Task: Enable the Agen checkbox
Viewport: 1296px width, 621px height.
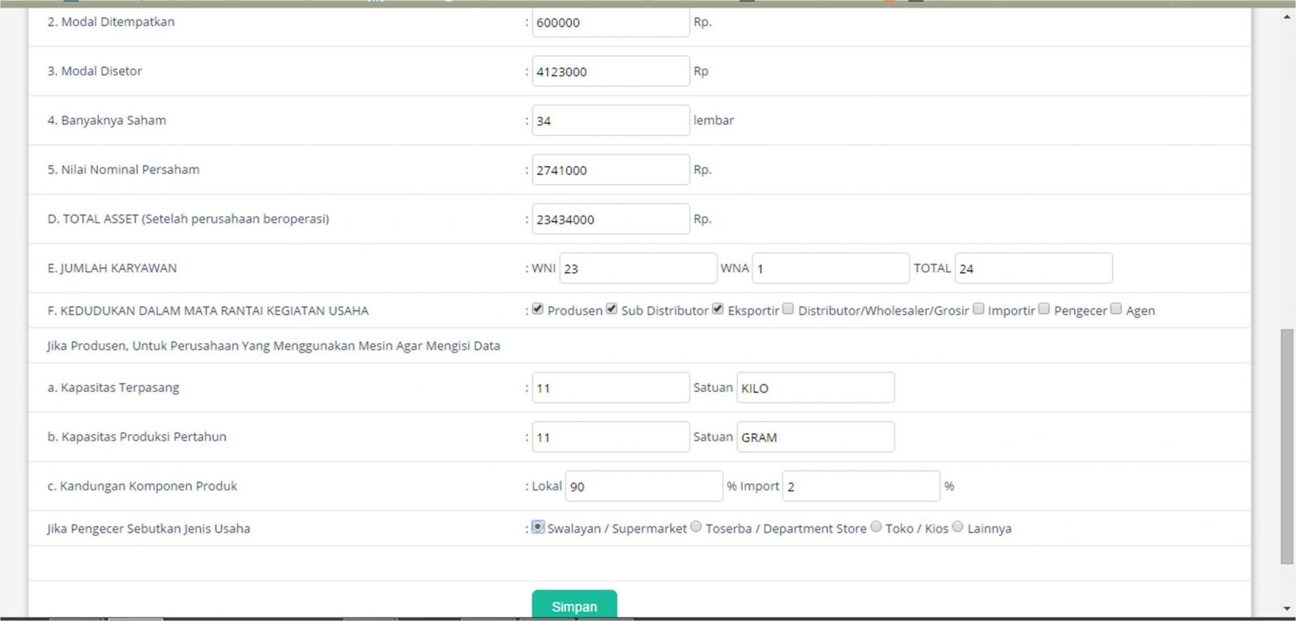Action: point(1116,309)
